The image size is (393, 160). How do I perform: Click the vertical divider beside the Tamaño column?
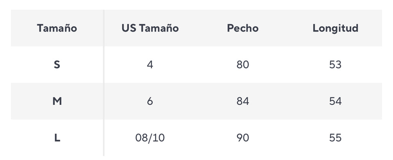pyautogui.click(x=104, y=82)
